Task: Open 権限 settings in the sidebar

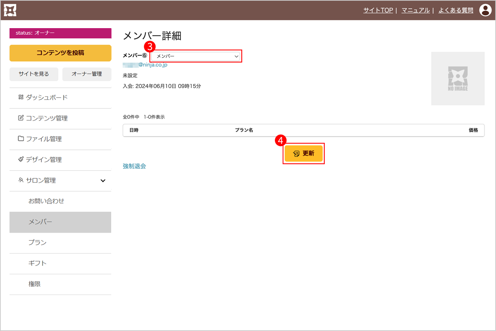Action: 35,284
